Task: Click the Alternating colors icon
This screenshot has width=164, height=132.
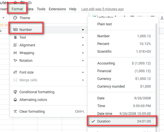Action: tap(15, 100)
